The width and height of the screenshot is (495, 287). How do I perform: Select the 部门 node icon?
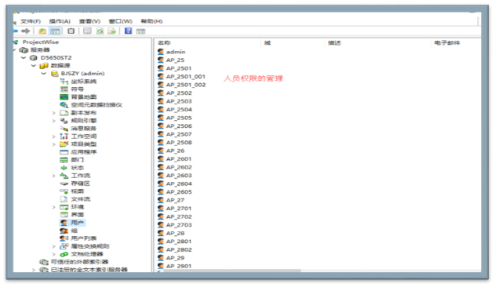(x=64, y=160)
